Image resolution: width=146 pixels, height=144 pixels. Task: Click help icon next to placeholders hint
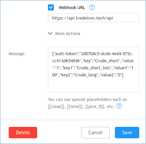(119, 106)
